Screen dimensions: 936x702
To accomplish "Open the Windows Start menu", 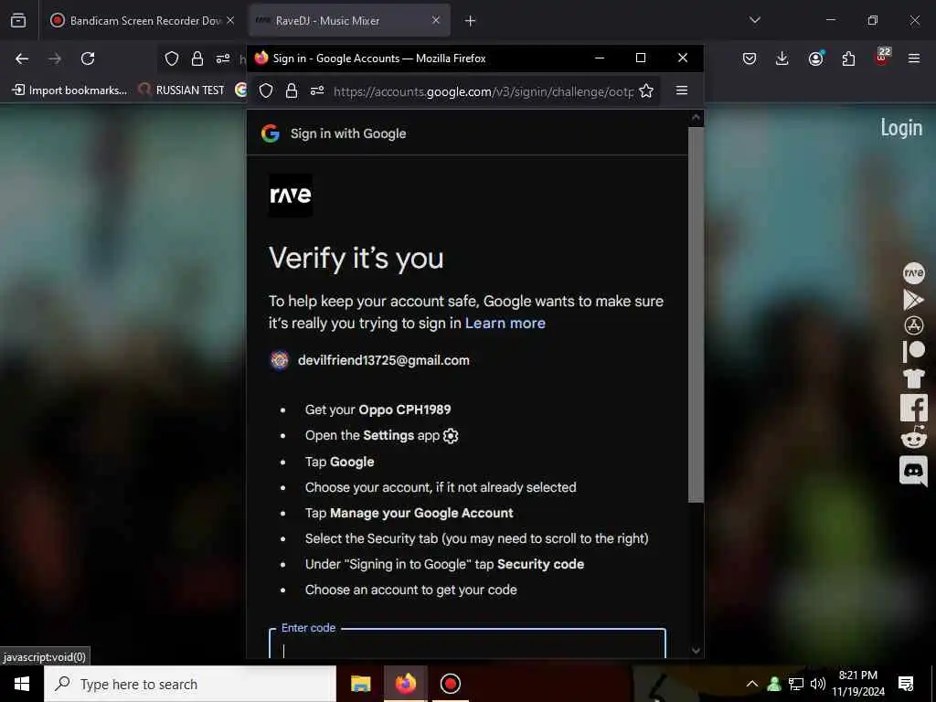I will [x=22, y=684].
